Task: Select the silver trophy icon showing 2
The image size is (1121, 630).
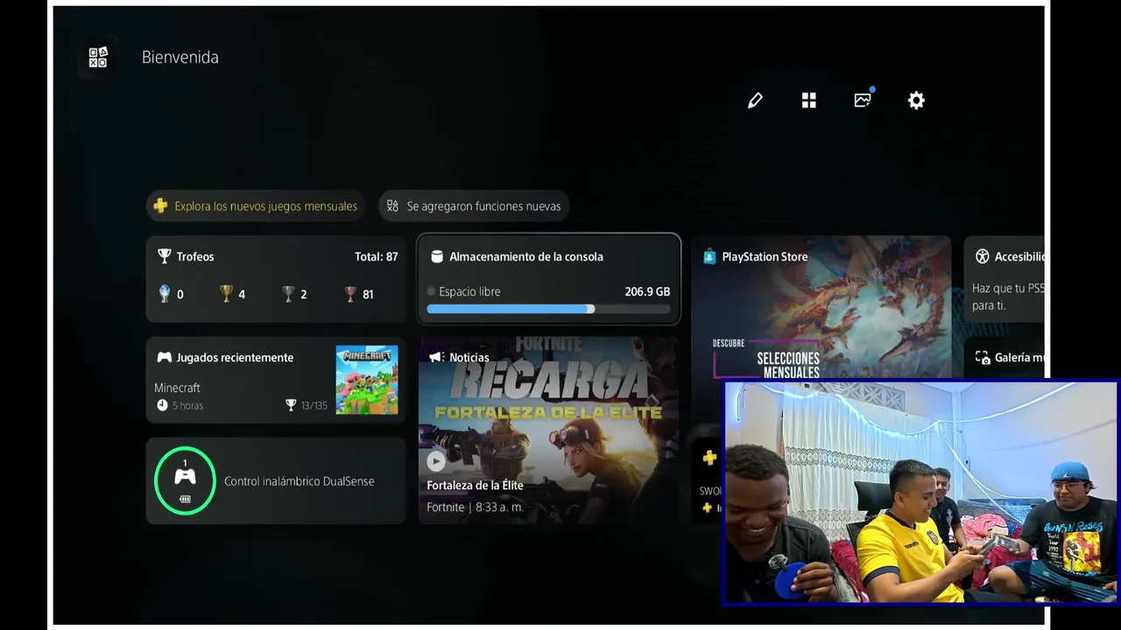Action: [288, 294]
